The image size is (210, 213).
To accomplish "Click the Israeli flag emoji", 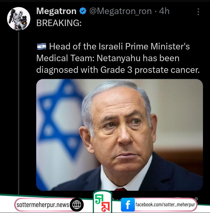I will pyautogui.click(x=42, y=47).
